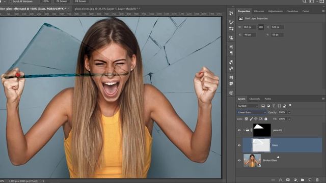Create new fill or adjustment layer icon

(295, 180)
